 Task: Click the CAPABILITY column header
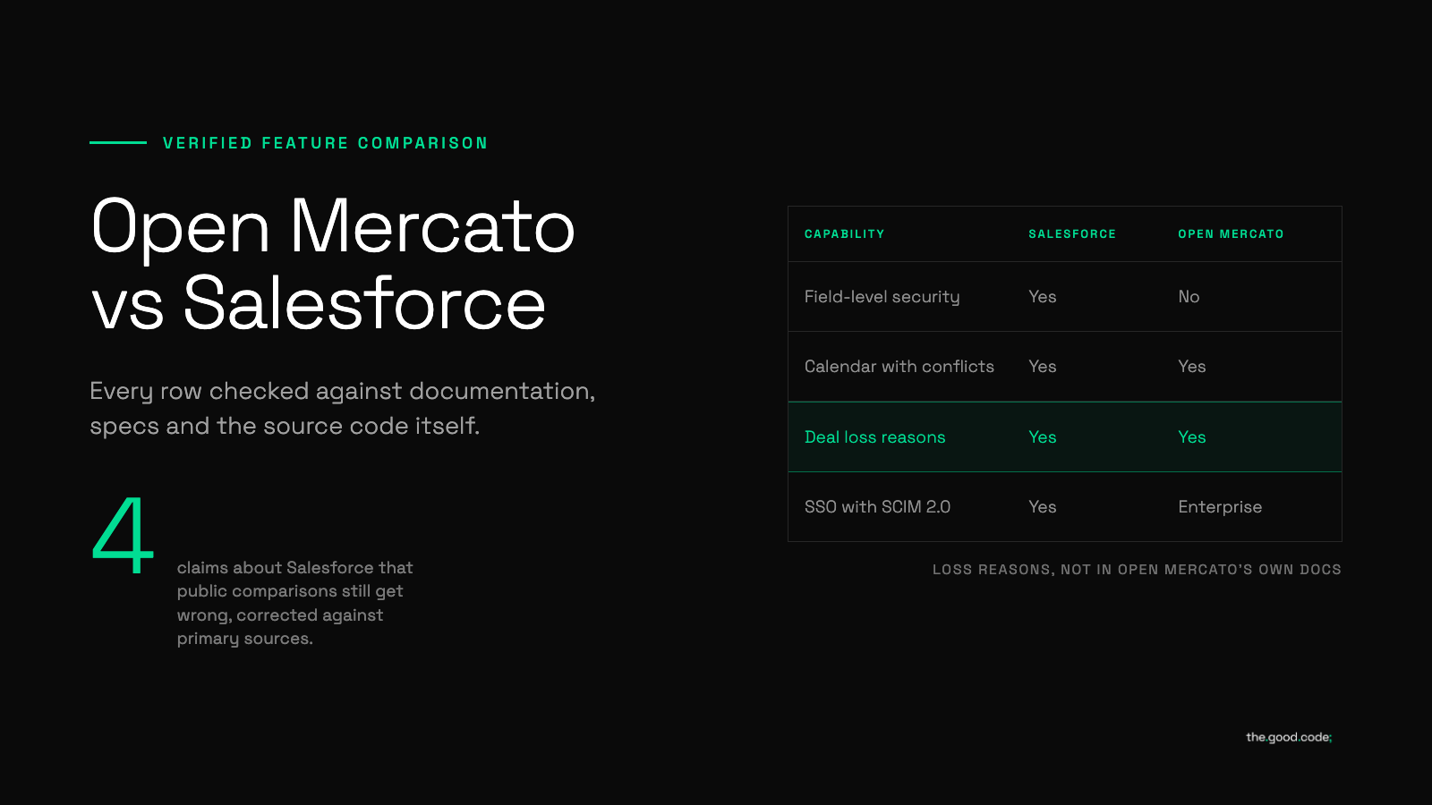coord(844,234)
